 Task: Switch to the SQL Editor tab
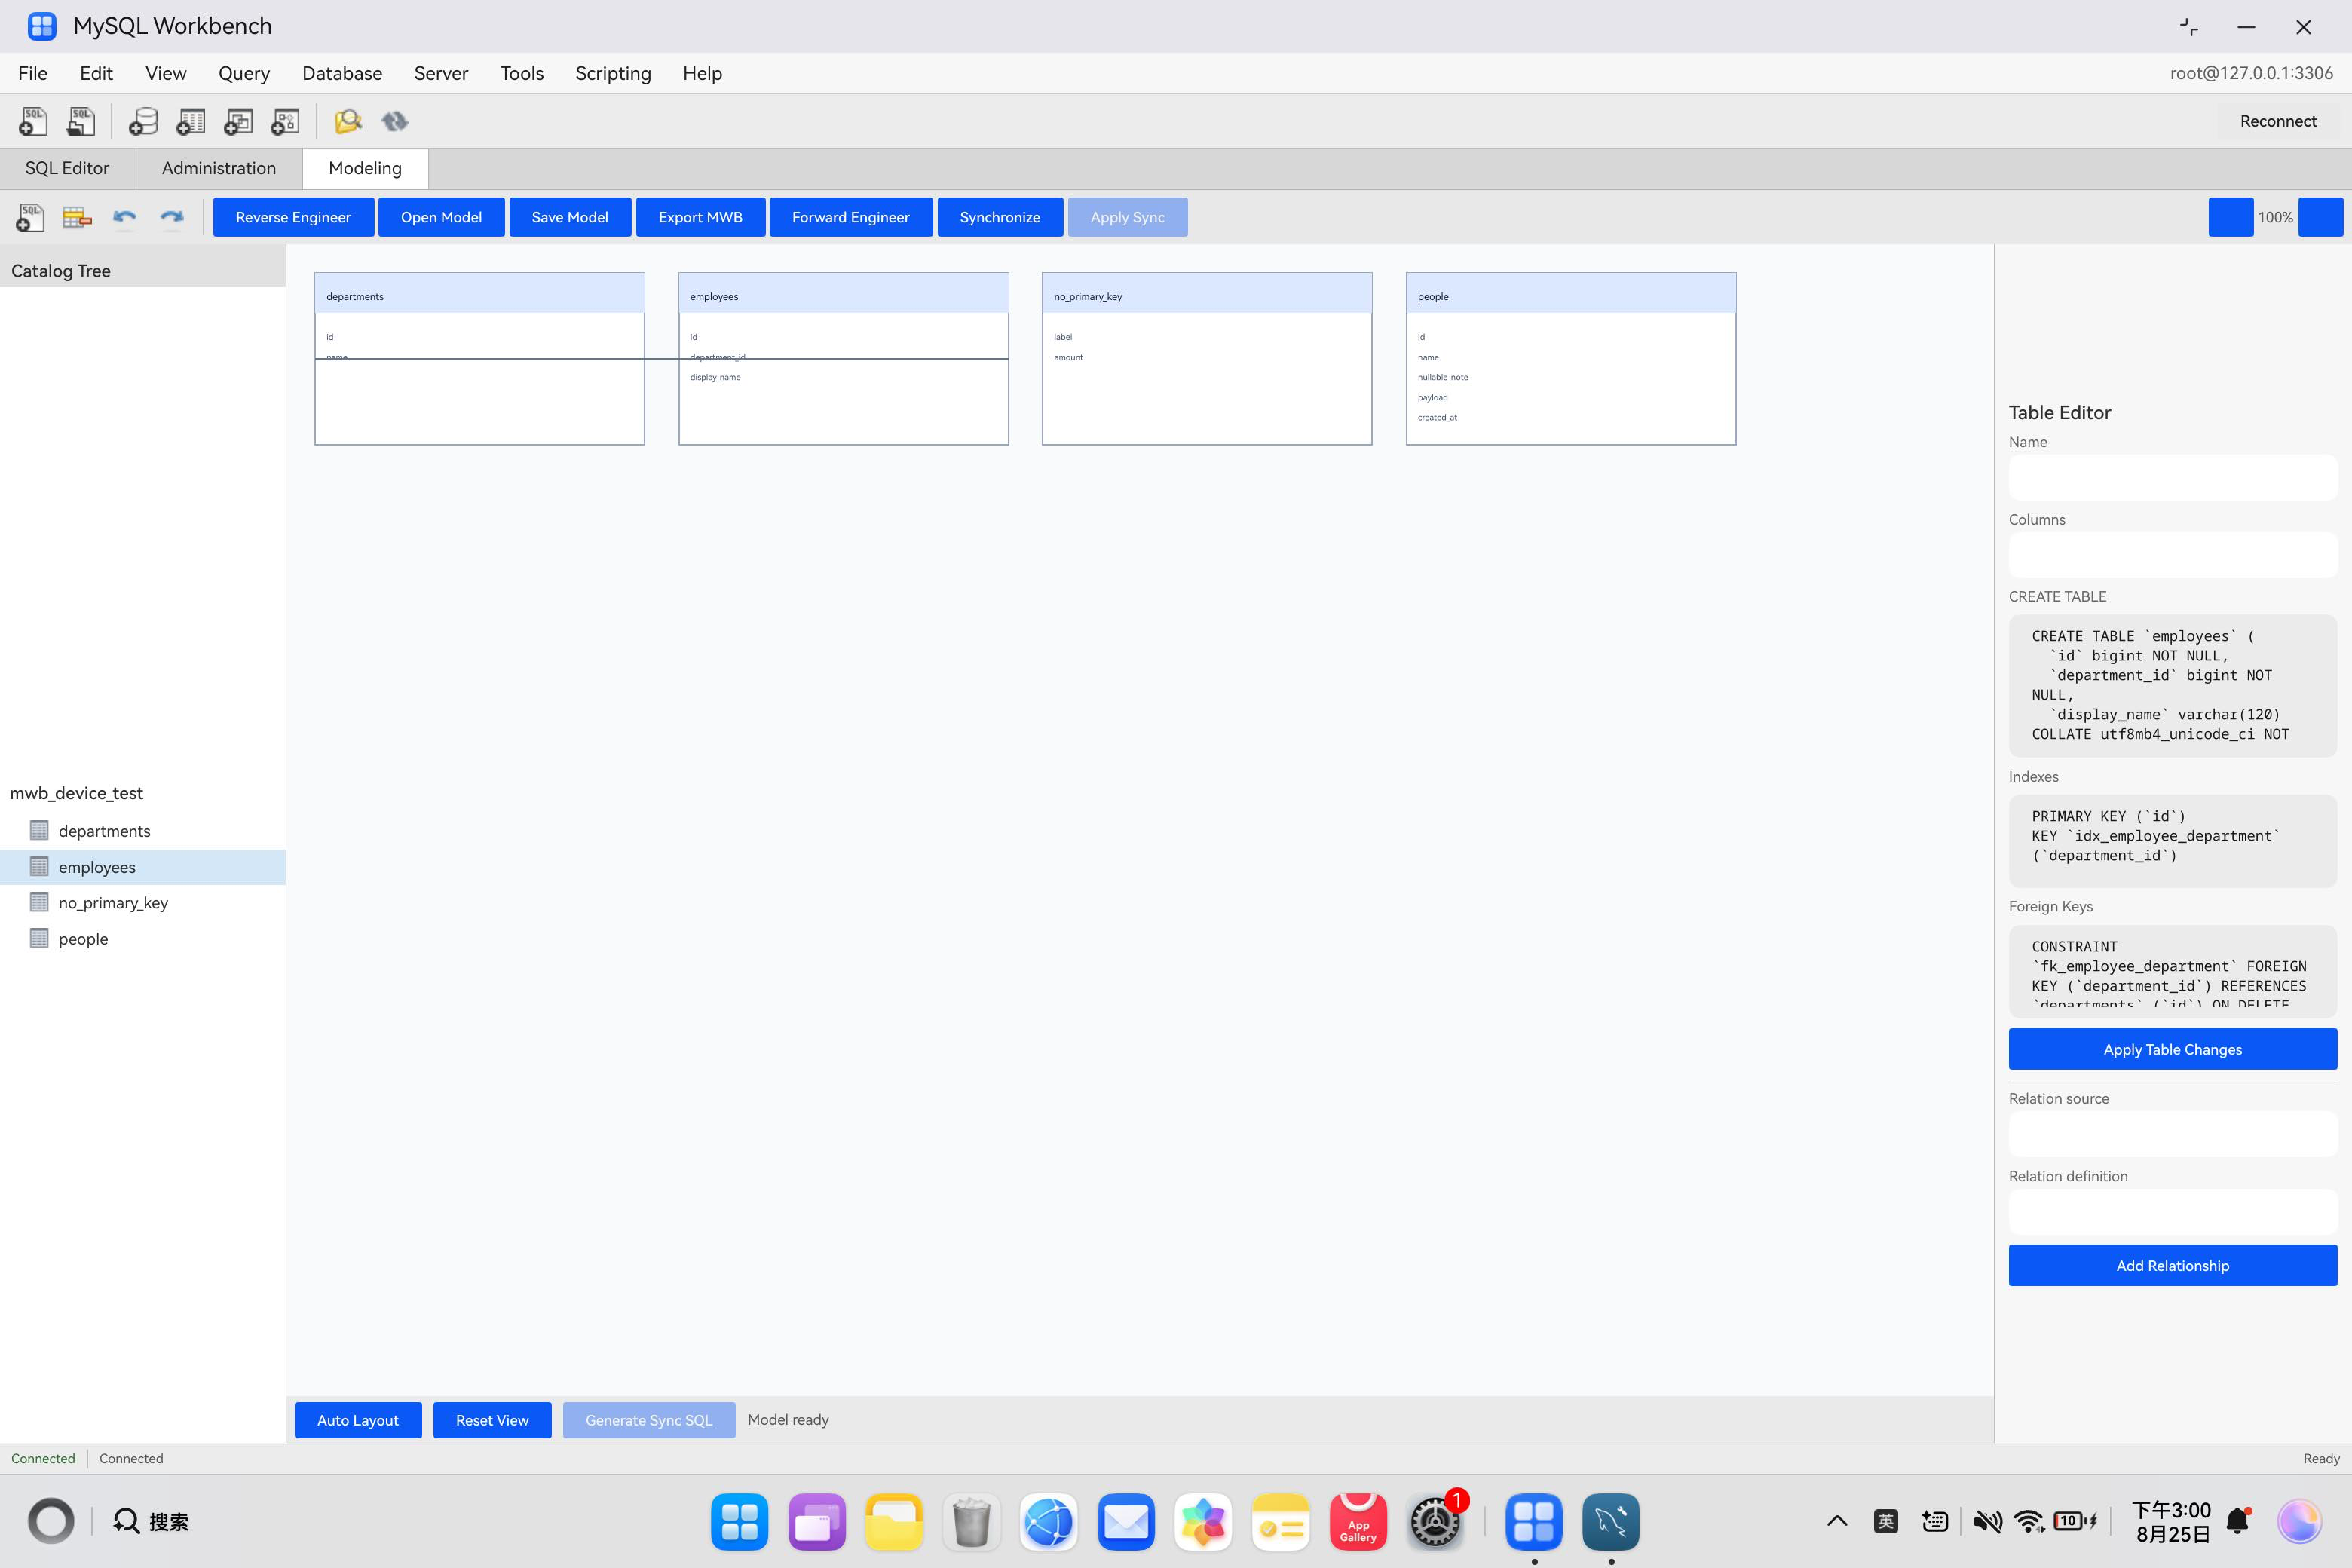67,168
